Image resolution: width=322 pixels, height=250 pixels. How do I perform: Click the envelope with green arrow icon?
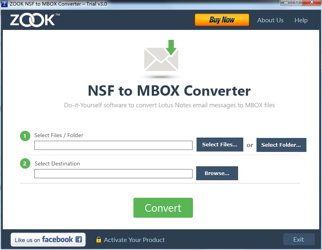click(161, 55)
